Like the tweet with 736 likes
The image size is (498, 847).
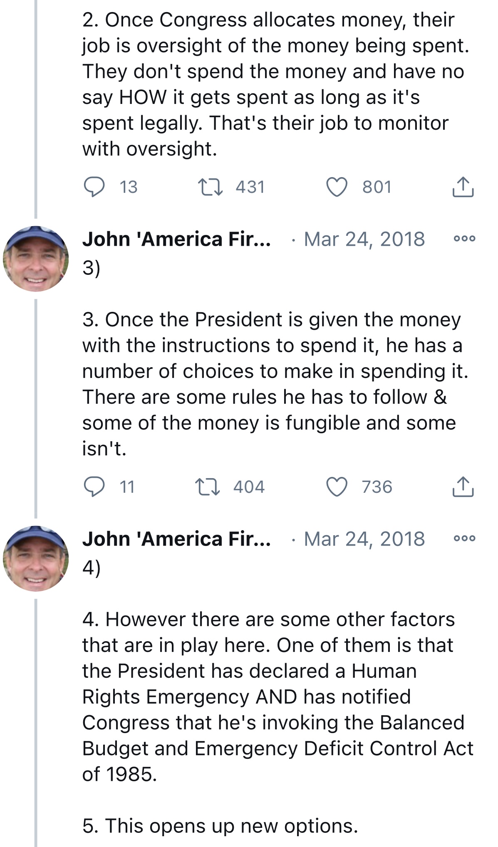point(336,486)
